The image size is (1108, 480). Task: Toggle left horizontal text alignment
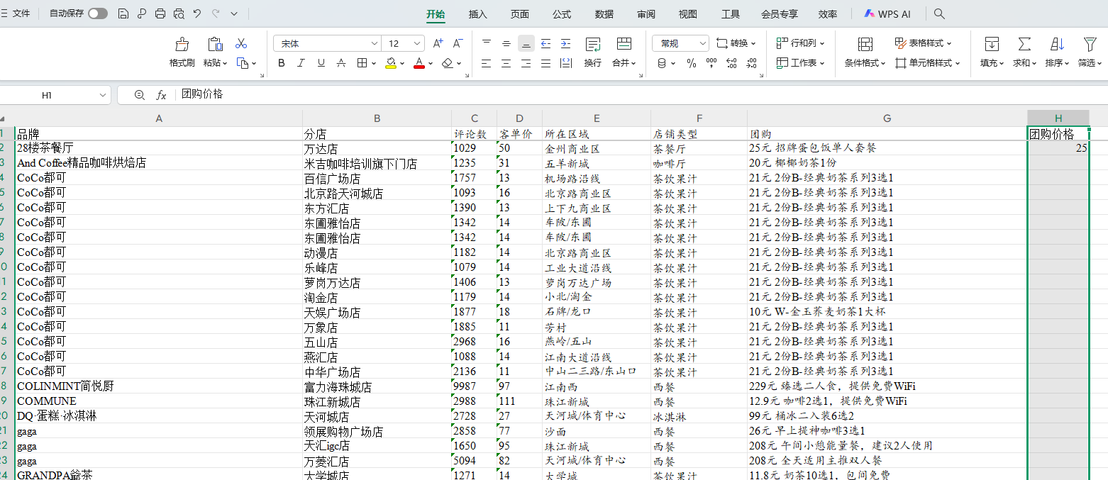486,63
